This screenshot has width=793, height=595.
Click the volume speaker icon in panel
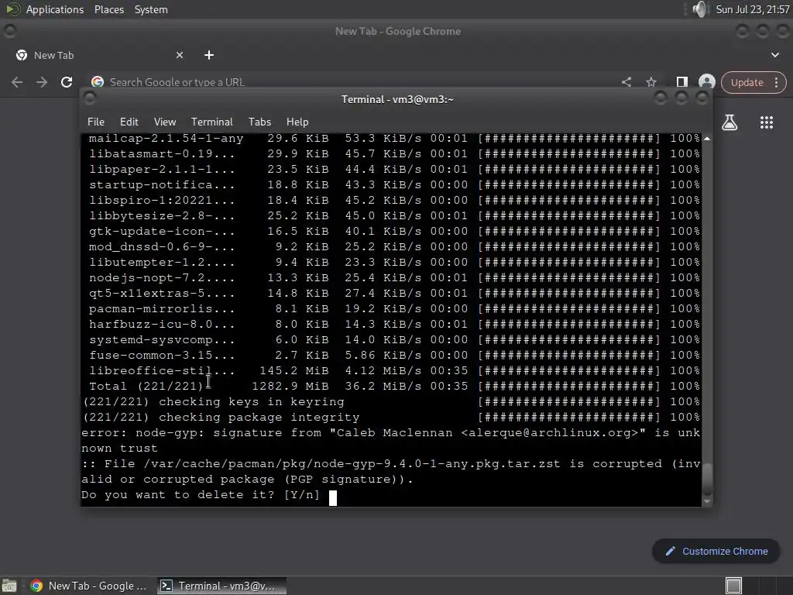coord(700,9)
